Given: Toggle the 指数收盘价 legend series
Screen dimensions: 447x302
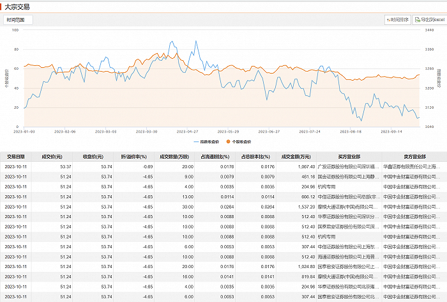Looking at the screenshot, I should pyautogui.click(x=207, y=141).
